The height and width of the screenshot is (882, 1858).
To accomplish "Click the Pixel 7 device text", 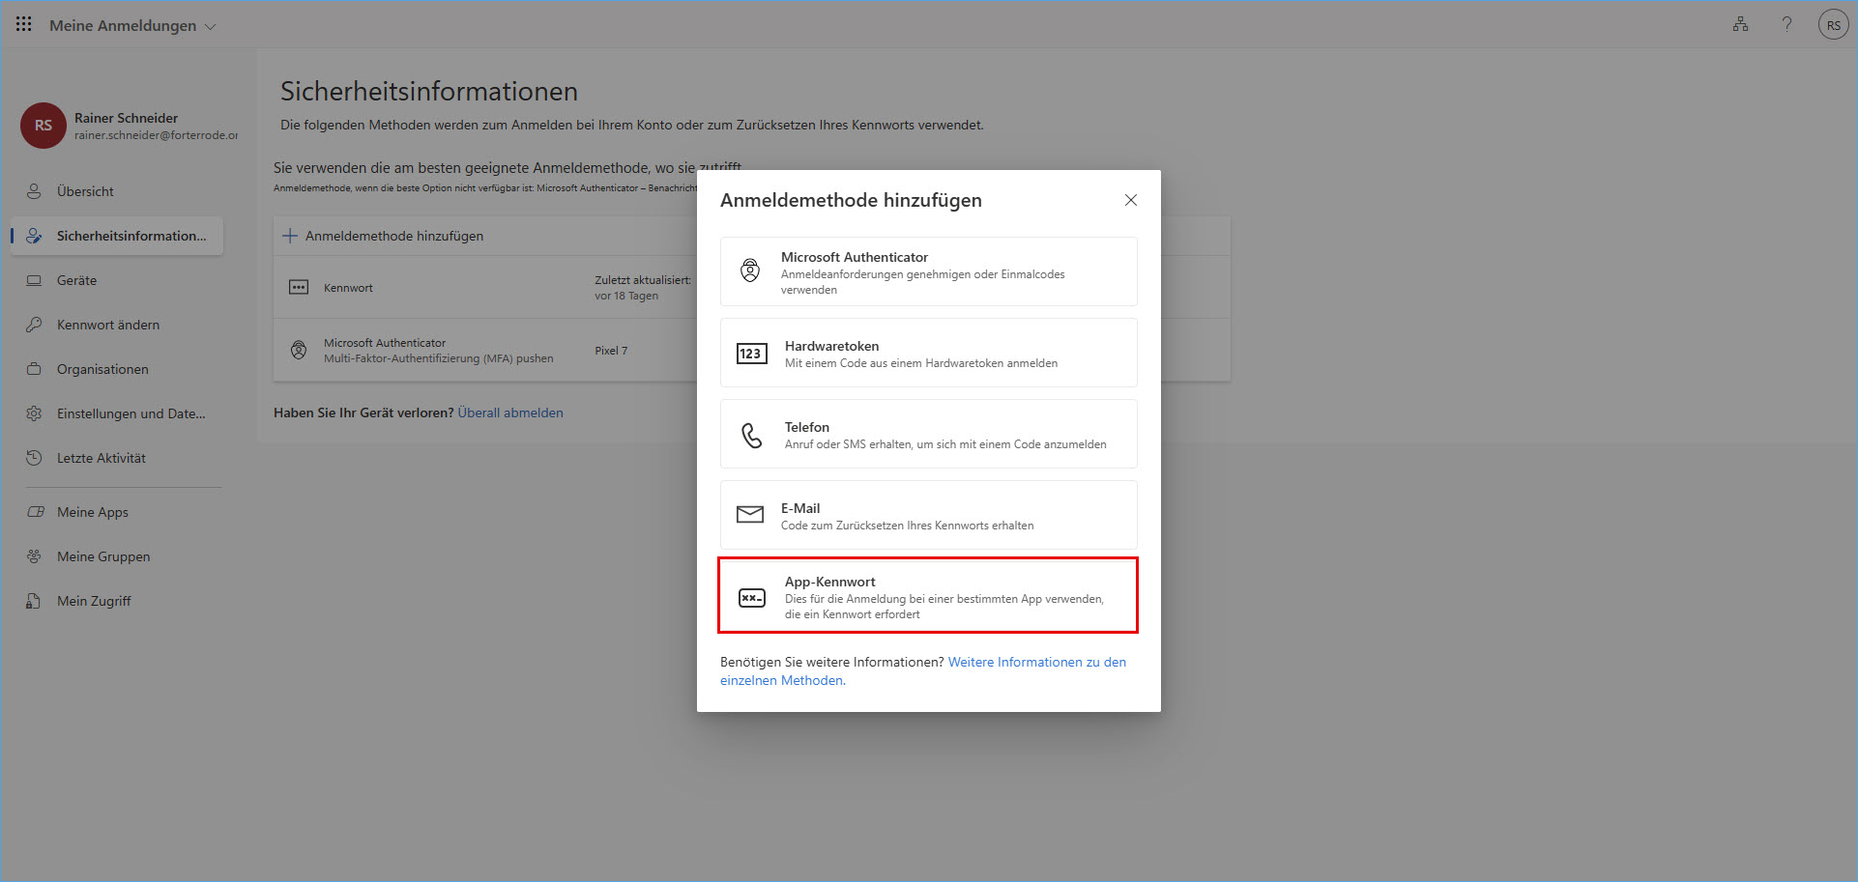I will pos(611,351).
